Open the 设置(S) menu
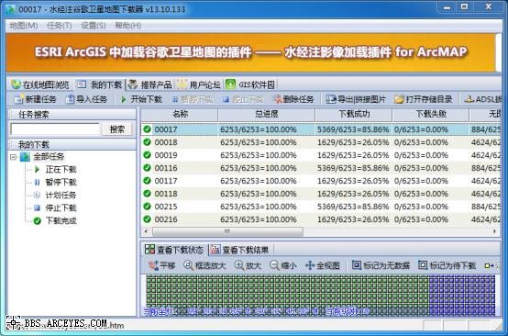Image resolution: width=508 pixels, height=336 pixels. click(x=94, y=26)
